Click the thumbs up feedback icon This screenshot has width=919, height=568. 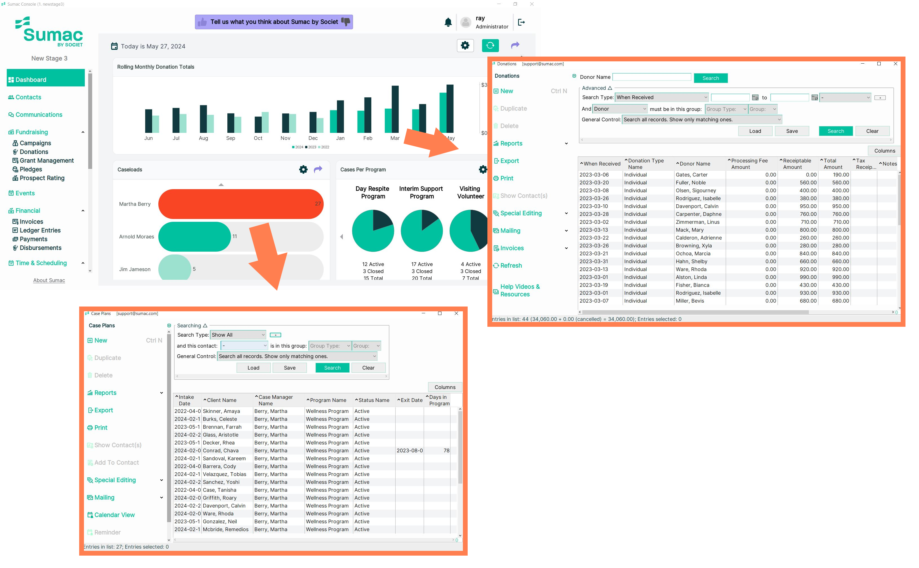[202, 22]
